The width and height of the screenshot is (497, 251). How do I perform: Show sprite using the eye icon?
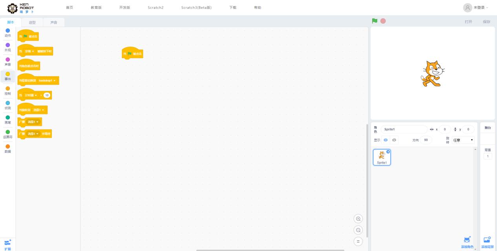coord(386,140)
